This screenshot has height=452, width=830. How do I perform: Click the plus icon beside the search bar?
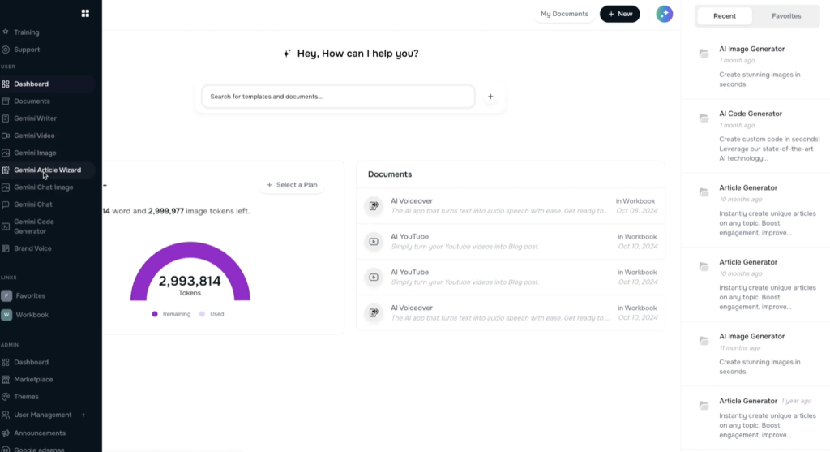pyautogui.click(x=490, y=97)
